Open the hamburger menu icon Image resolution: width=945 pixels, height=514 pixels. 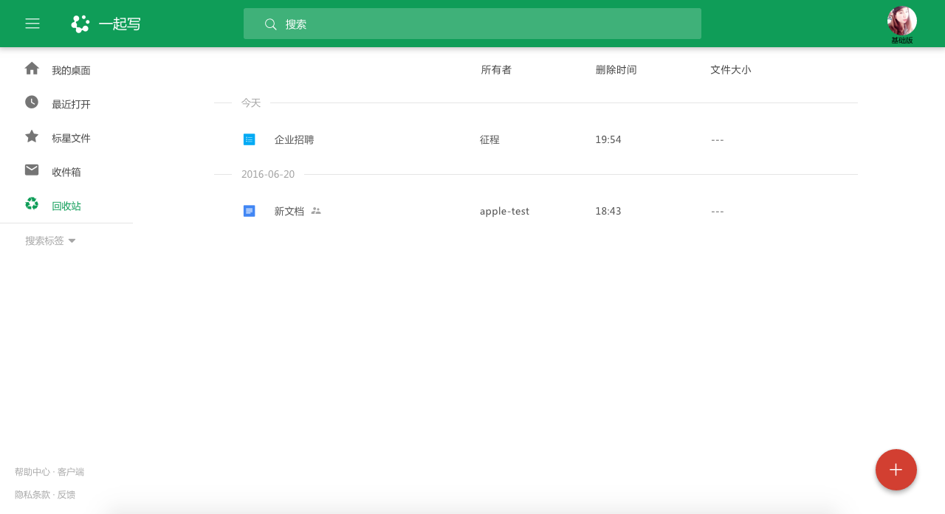(32, 24)
